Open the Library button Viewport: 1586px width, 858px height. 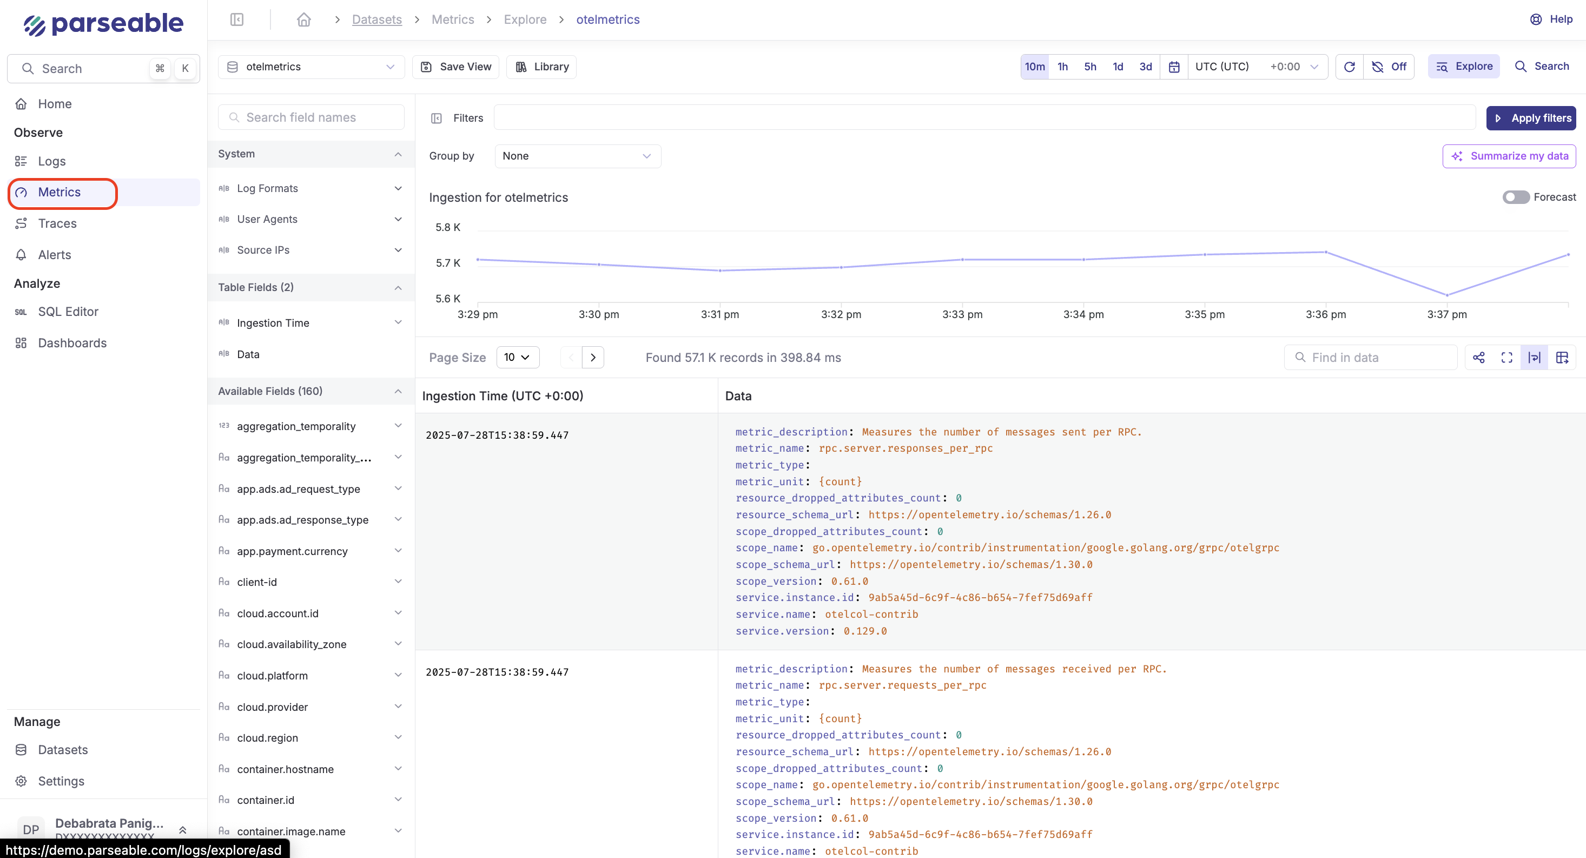[x=541, y=67]
